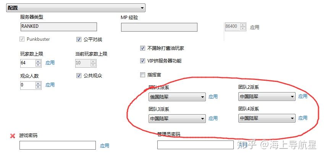
Task: Expand the 团队4派系 faction dropdown
Action: tap(267, 118)
